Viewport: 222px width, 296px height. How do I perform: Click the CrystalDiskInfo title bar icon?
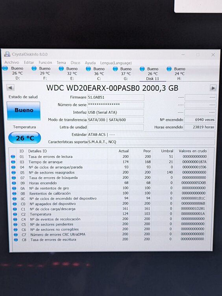coord(7,54)
